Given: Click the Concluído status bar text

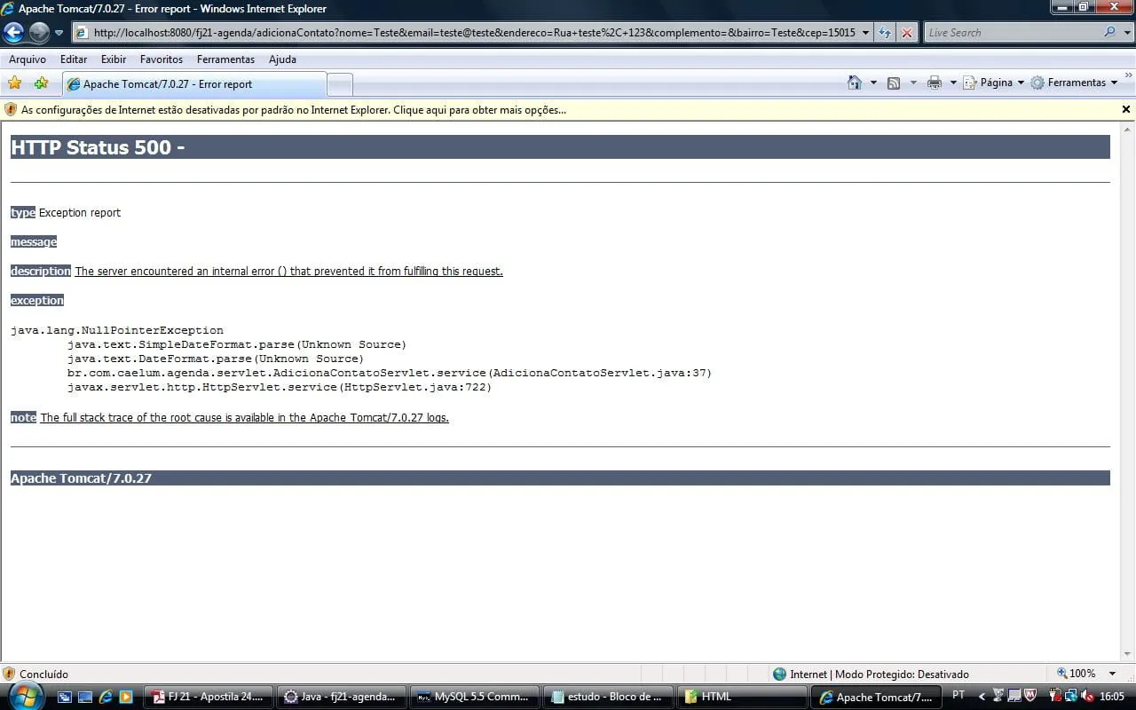Looking at the screenshot, I should (x=43, y=674).
